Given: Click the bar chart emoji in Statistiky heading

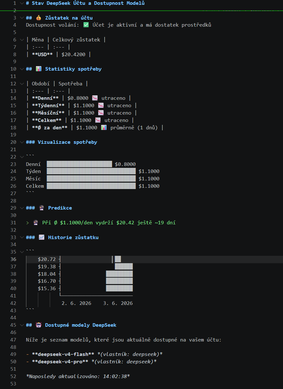Looking at the screenshot, I should click(x=38, y=69).
